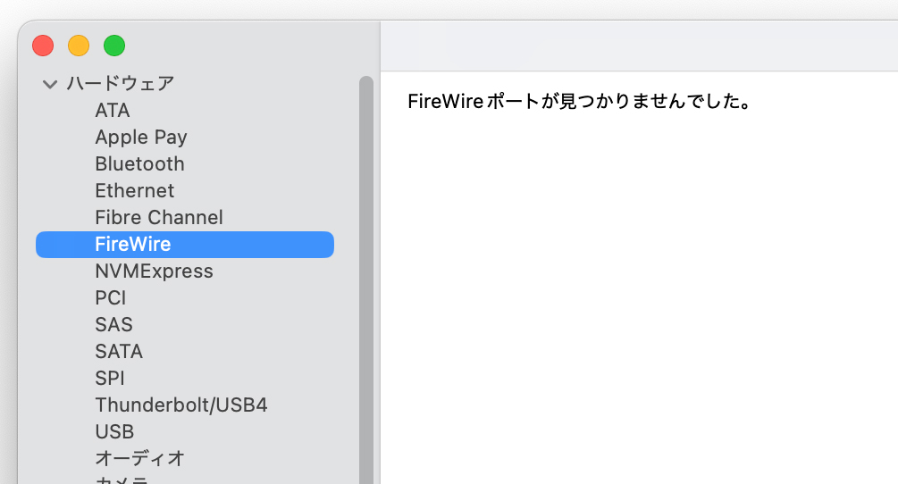Select the SATA entry

(x=119, y=352)
